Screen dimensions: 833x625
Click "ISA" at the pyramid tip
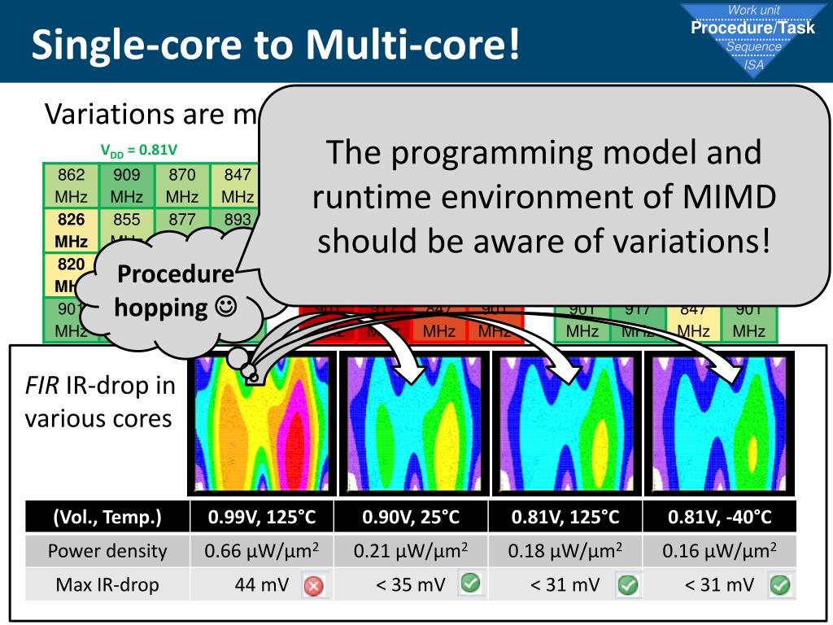[x=753, y=65]
